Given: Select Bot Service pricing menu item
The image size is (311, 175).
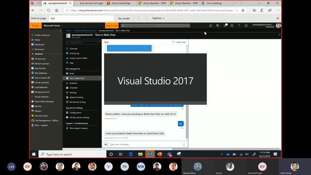Looking at the screenshot, I should [78, 102].
